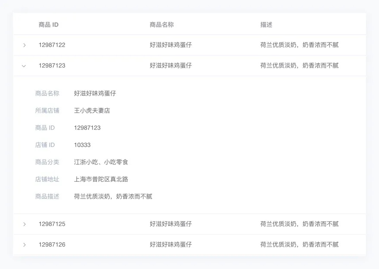Click the chevron beside ID 12987126

25,245
